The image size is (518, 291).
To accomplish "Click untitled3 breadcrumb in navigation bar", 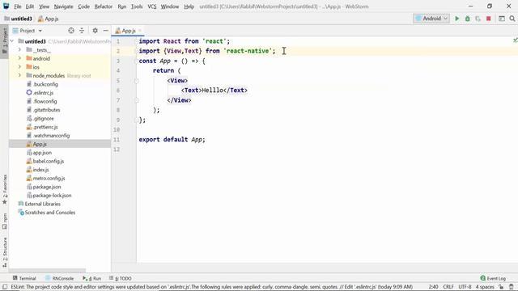I will click(18, 19).
